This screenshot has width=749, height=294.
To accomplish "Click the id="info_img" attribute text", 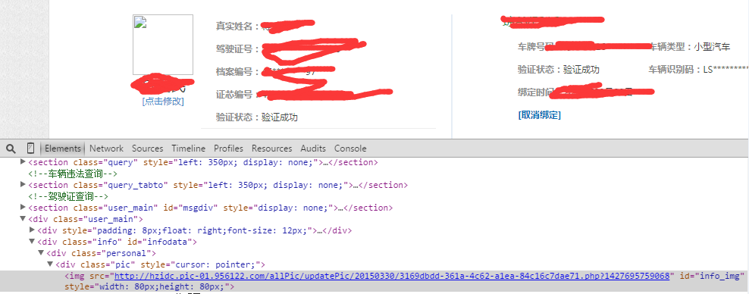I will [x=711, y=276].
